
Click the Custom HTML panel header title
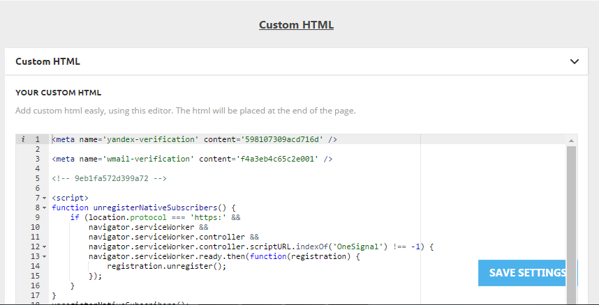[x=47, y=61]
